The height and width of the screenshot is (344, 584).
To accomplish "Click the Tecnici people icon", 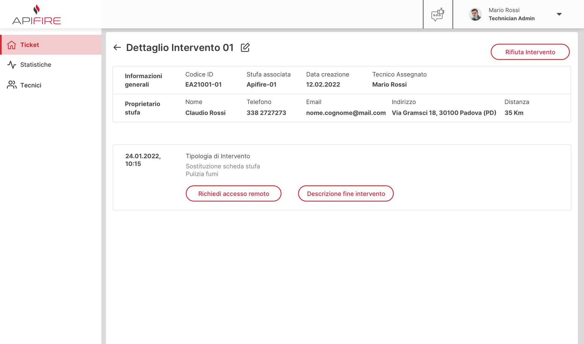I will point(12,85).
